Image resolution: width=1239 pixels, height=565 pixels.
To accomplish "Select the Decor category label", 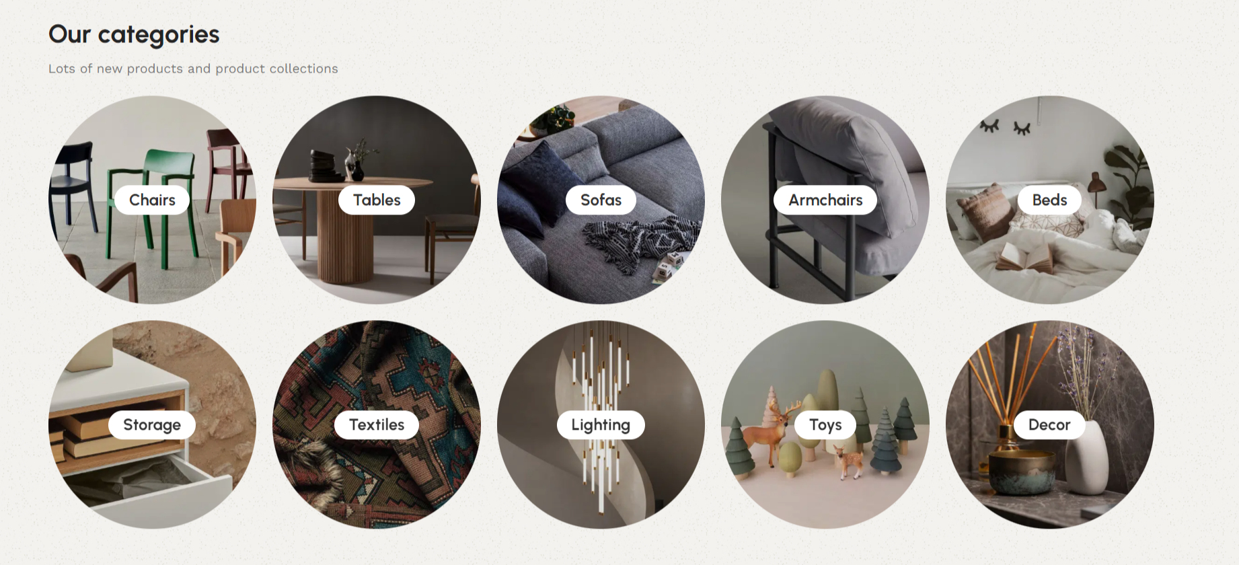I will pos(1049,424).
